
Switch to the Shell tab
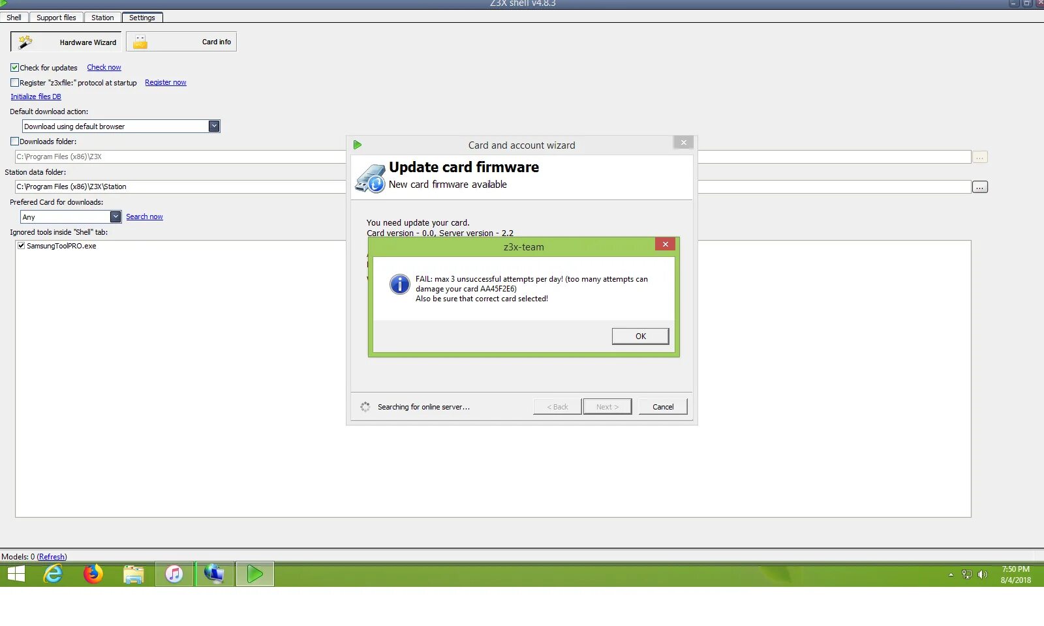pos(14,18)
